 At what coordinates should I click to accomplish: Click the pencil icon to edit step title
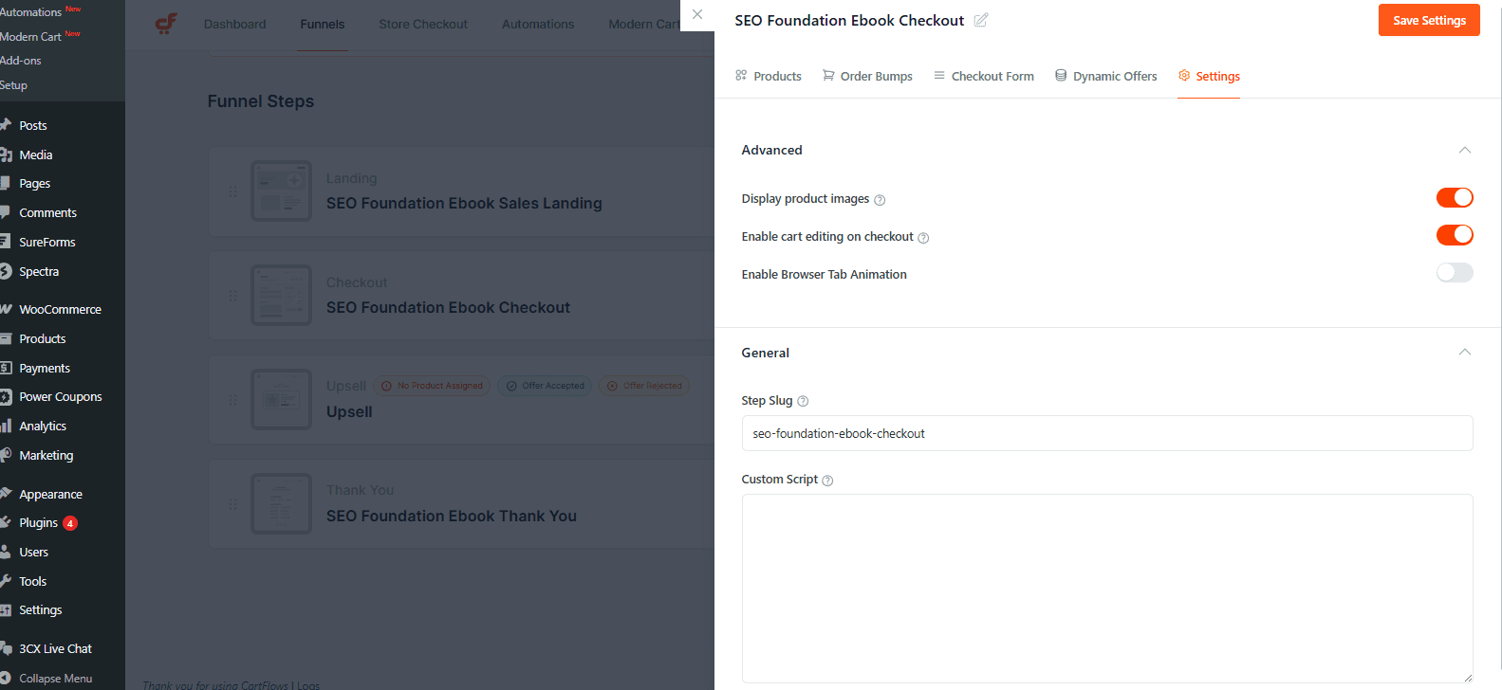click(981, 20)
